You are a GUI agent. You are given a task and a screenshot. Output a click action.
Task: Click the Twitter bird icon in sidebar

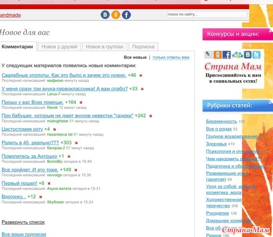click(x=256, y=55)
